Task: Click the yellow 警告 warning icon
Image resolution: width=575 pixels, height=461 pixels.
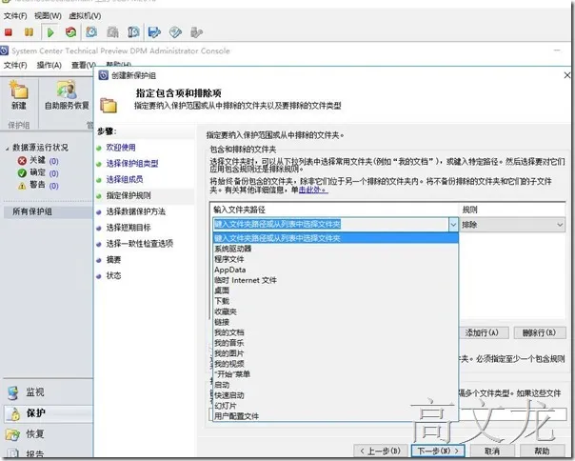Action: (x=22, y=186)
